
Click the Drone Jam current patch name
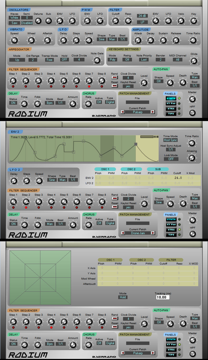(138, 233)
